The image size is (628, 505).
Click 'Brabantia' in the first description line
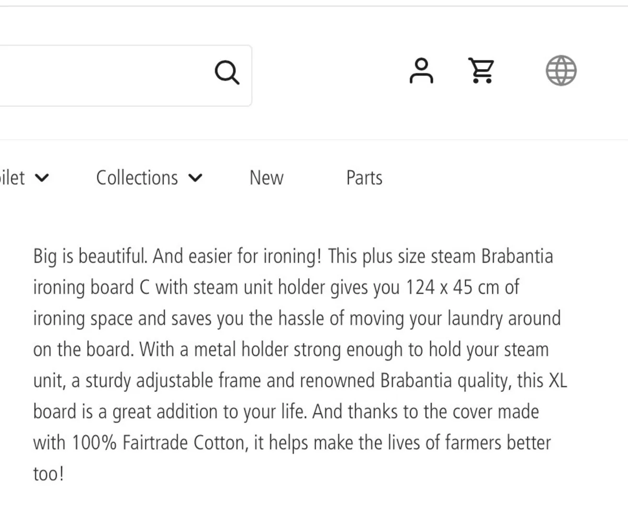(x=517, y=257)
